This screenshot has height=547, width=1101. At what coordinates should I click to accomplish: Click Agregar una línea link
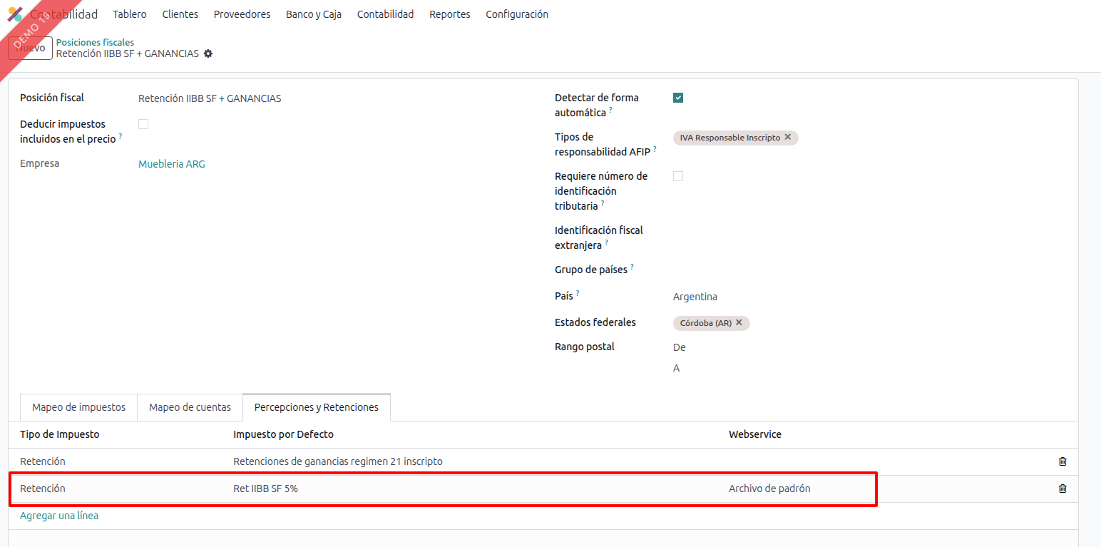point(59,516)
